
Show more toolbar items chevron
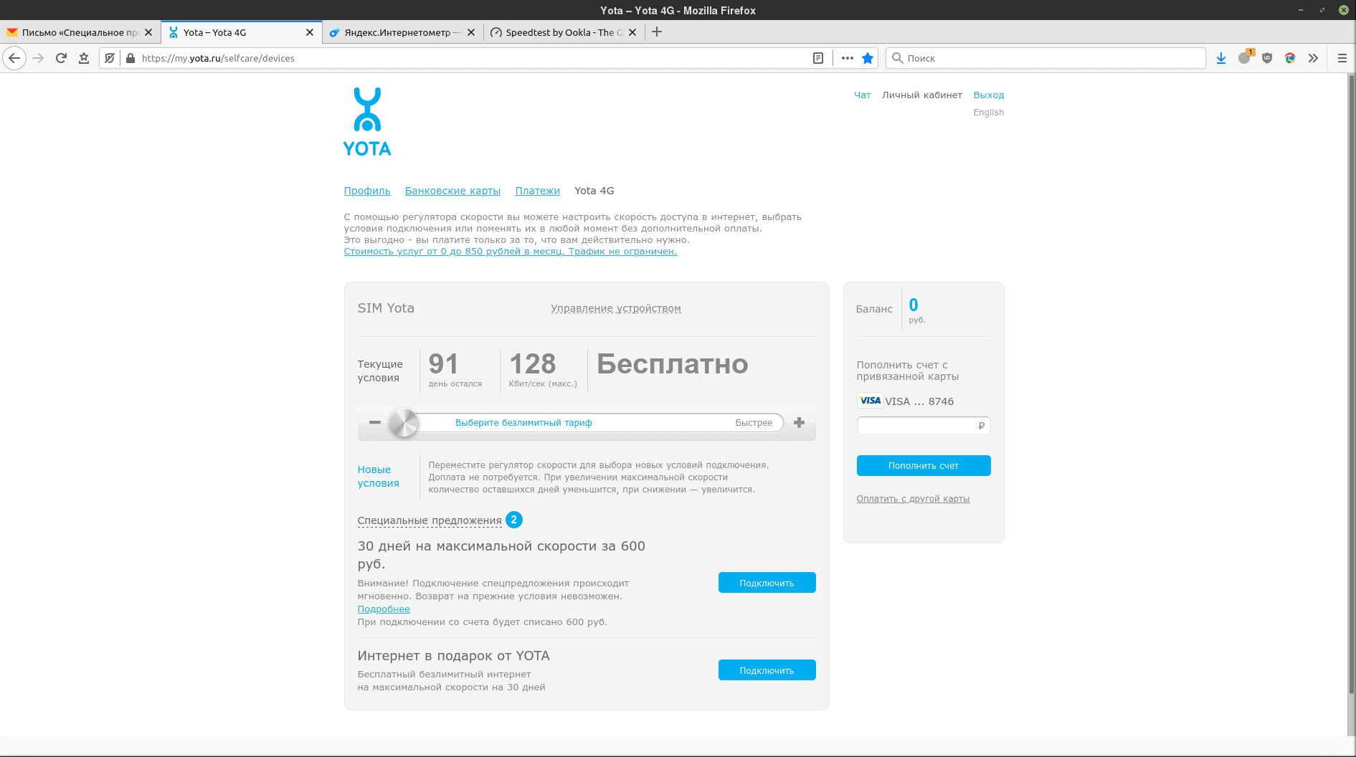tap(1313, 58)
